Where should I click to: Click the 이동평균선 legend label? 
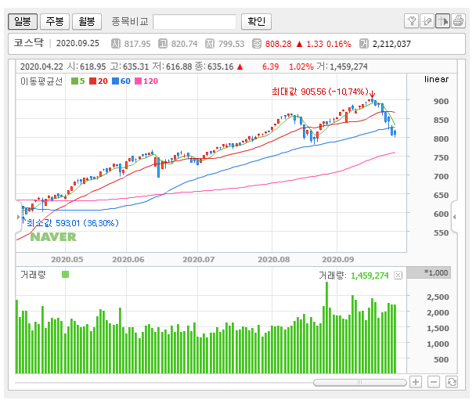click(x=41, y=81)
